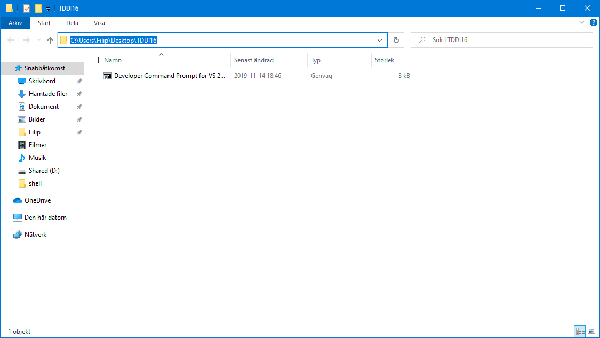
Task: Switch to the Dela ribbon tab
Action: tap(72, 23)
